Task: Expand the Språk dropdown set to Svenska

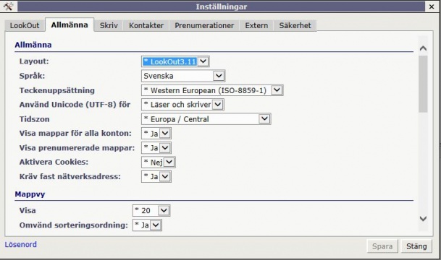Action: point(183,76)
